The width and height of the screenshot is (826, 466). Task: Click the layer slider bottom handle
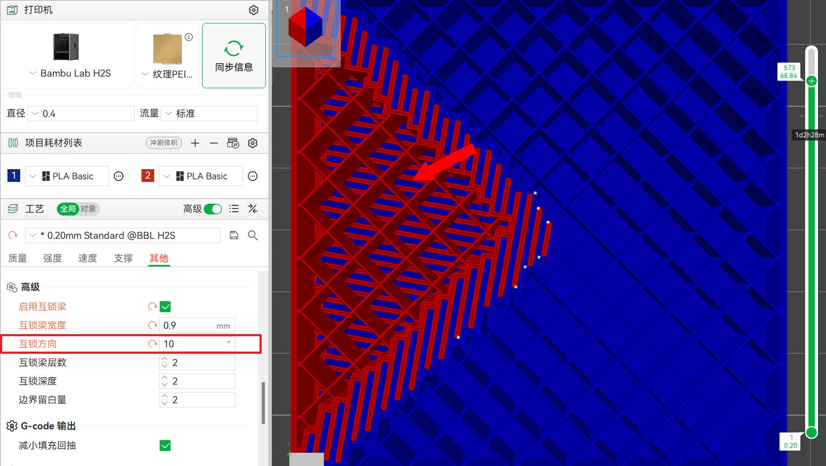(812, 432)
